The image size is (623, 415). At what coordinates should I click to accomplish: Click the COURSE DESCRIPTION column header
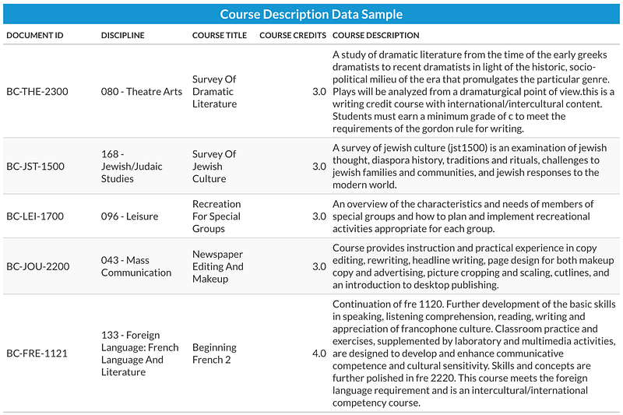tap(376, 35)
